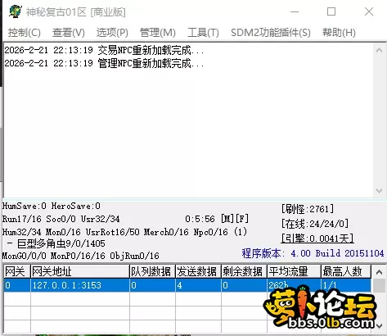Click the 发送数据 value 4 cell
The height and width of the screenshot is (336, 387).
(198, 285)
